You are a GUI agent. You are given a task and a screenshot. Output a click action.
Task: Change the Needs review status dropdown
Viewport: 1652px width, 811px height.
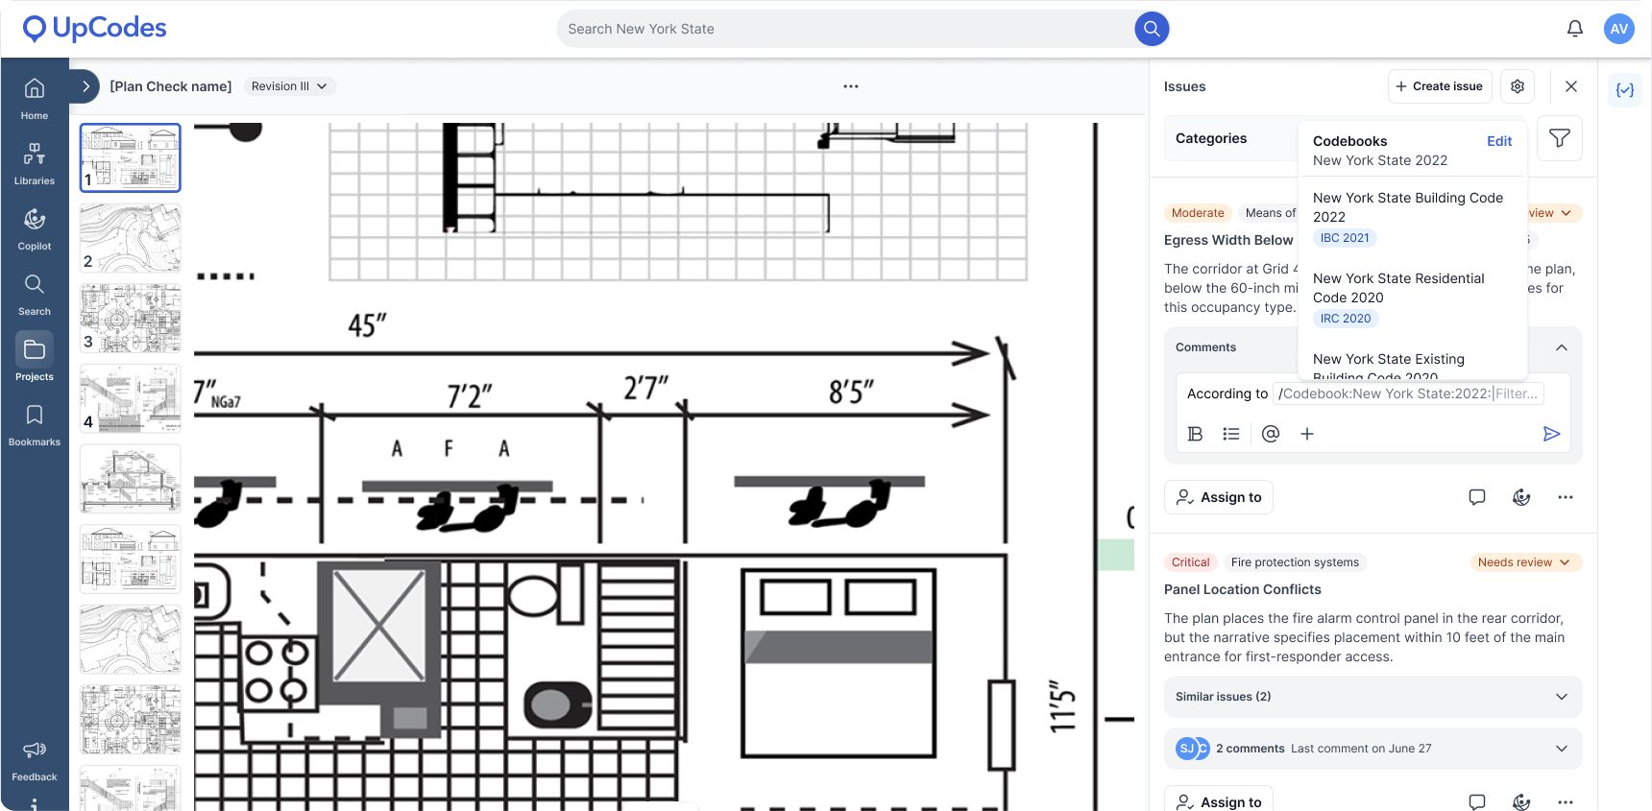pos(1525,562)
